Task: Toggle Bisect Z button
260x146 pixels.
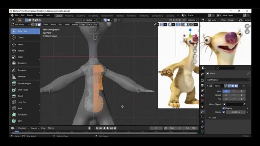Action: (x=242, y=95)
